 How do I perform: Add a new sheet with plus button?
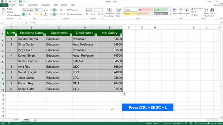(x=35, y=120)
